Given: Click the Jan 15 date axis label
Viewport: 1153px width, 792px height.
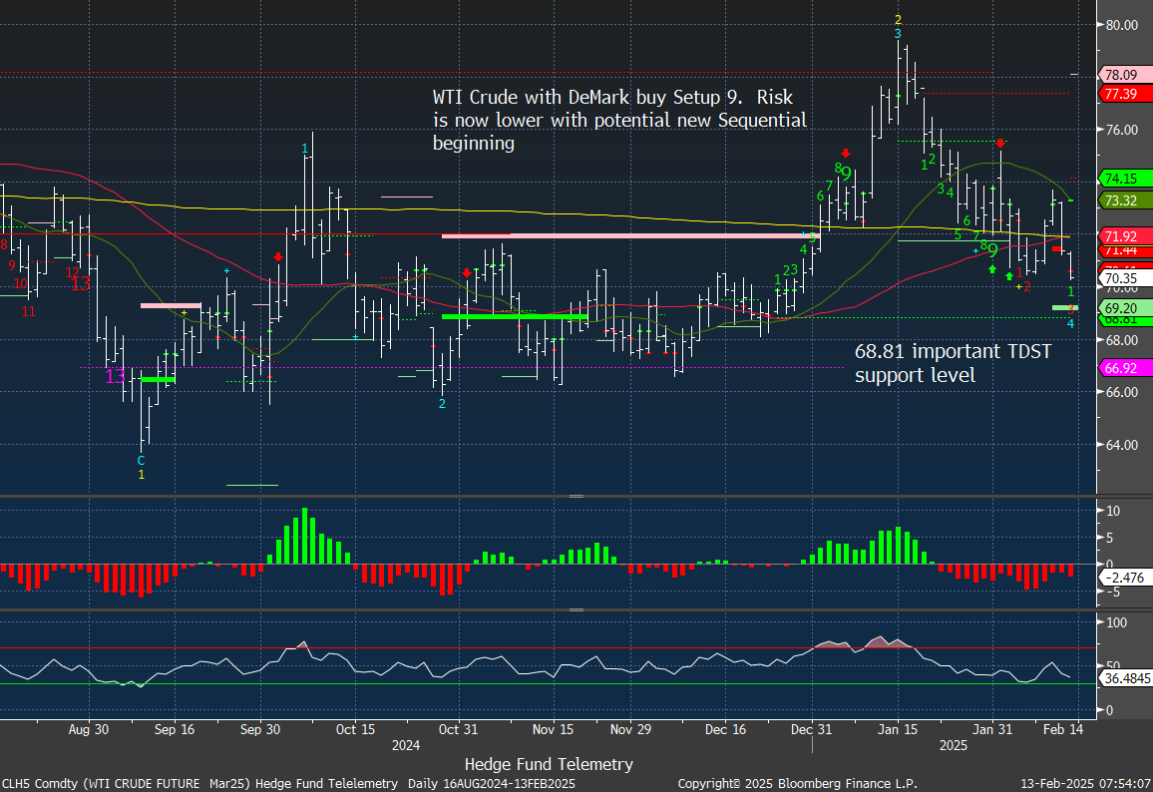Looking at the screenshot, I should tap(896, 729).
